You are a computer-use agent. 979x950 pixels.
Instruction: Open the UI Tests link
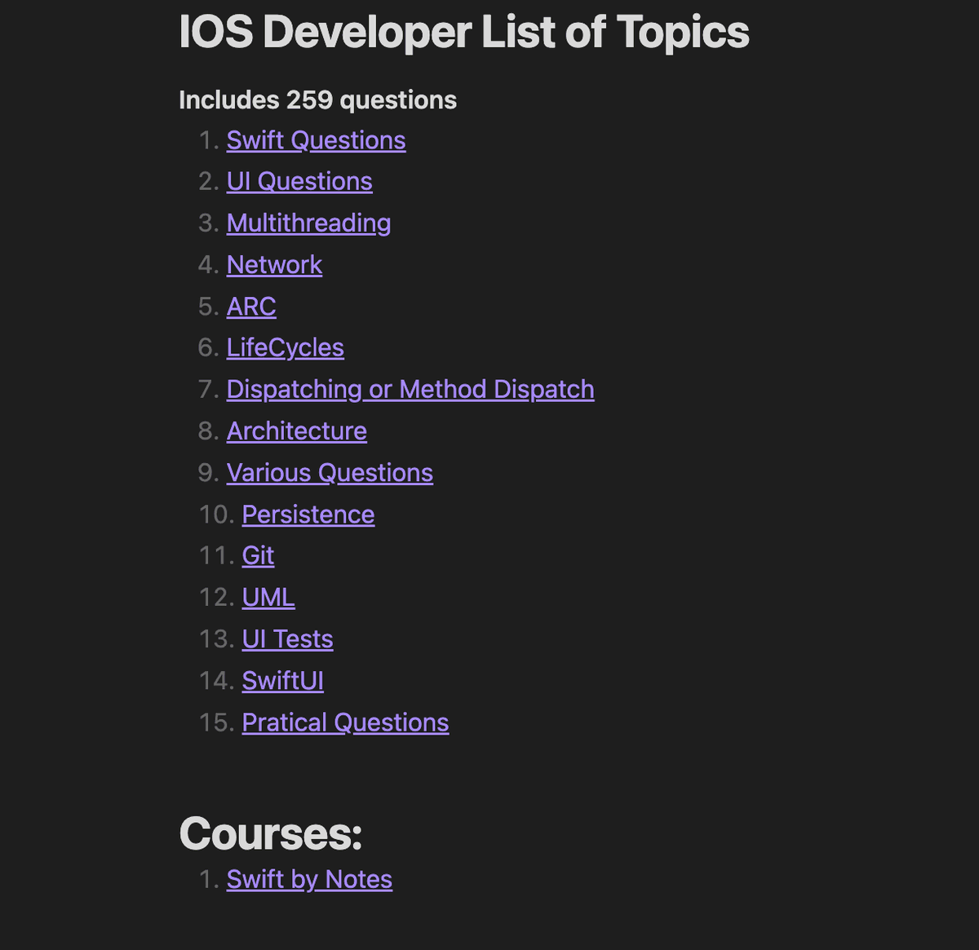[x=287, y=639]
